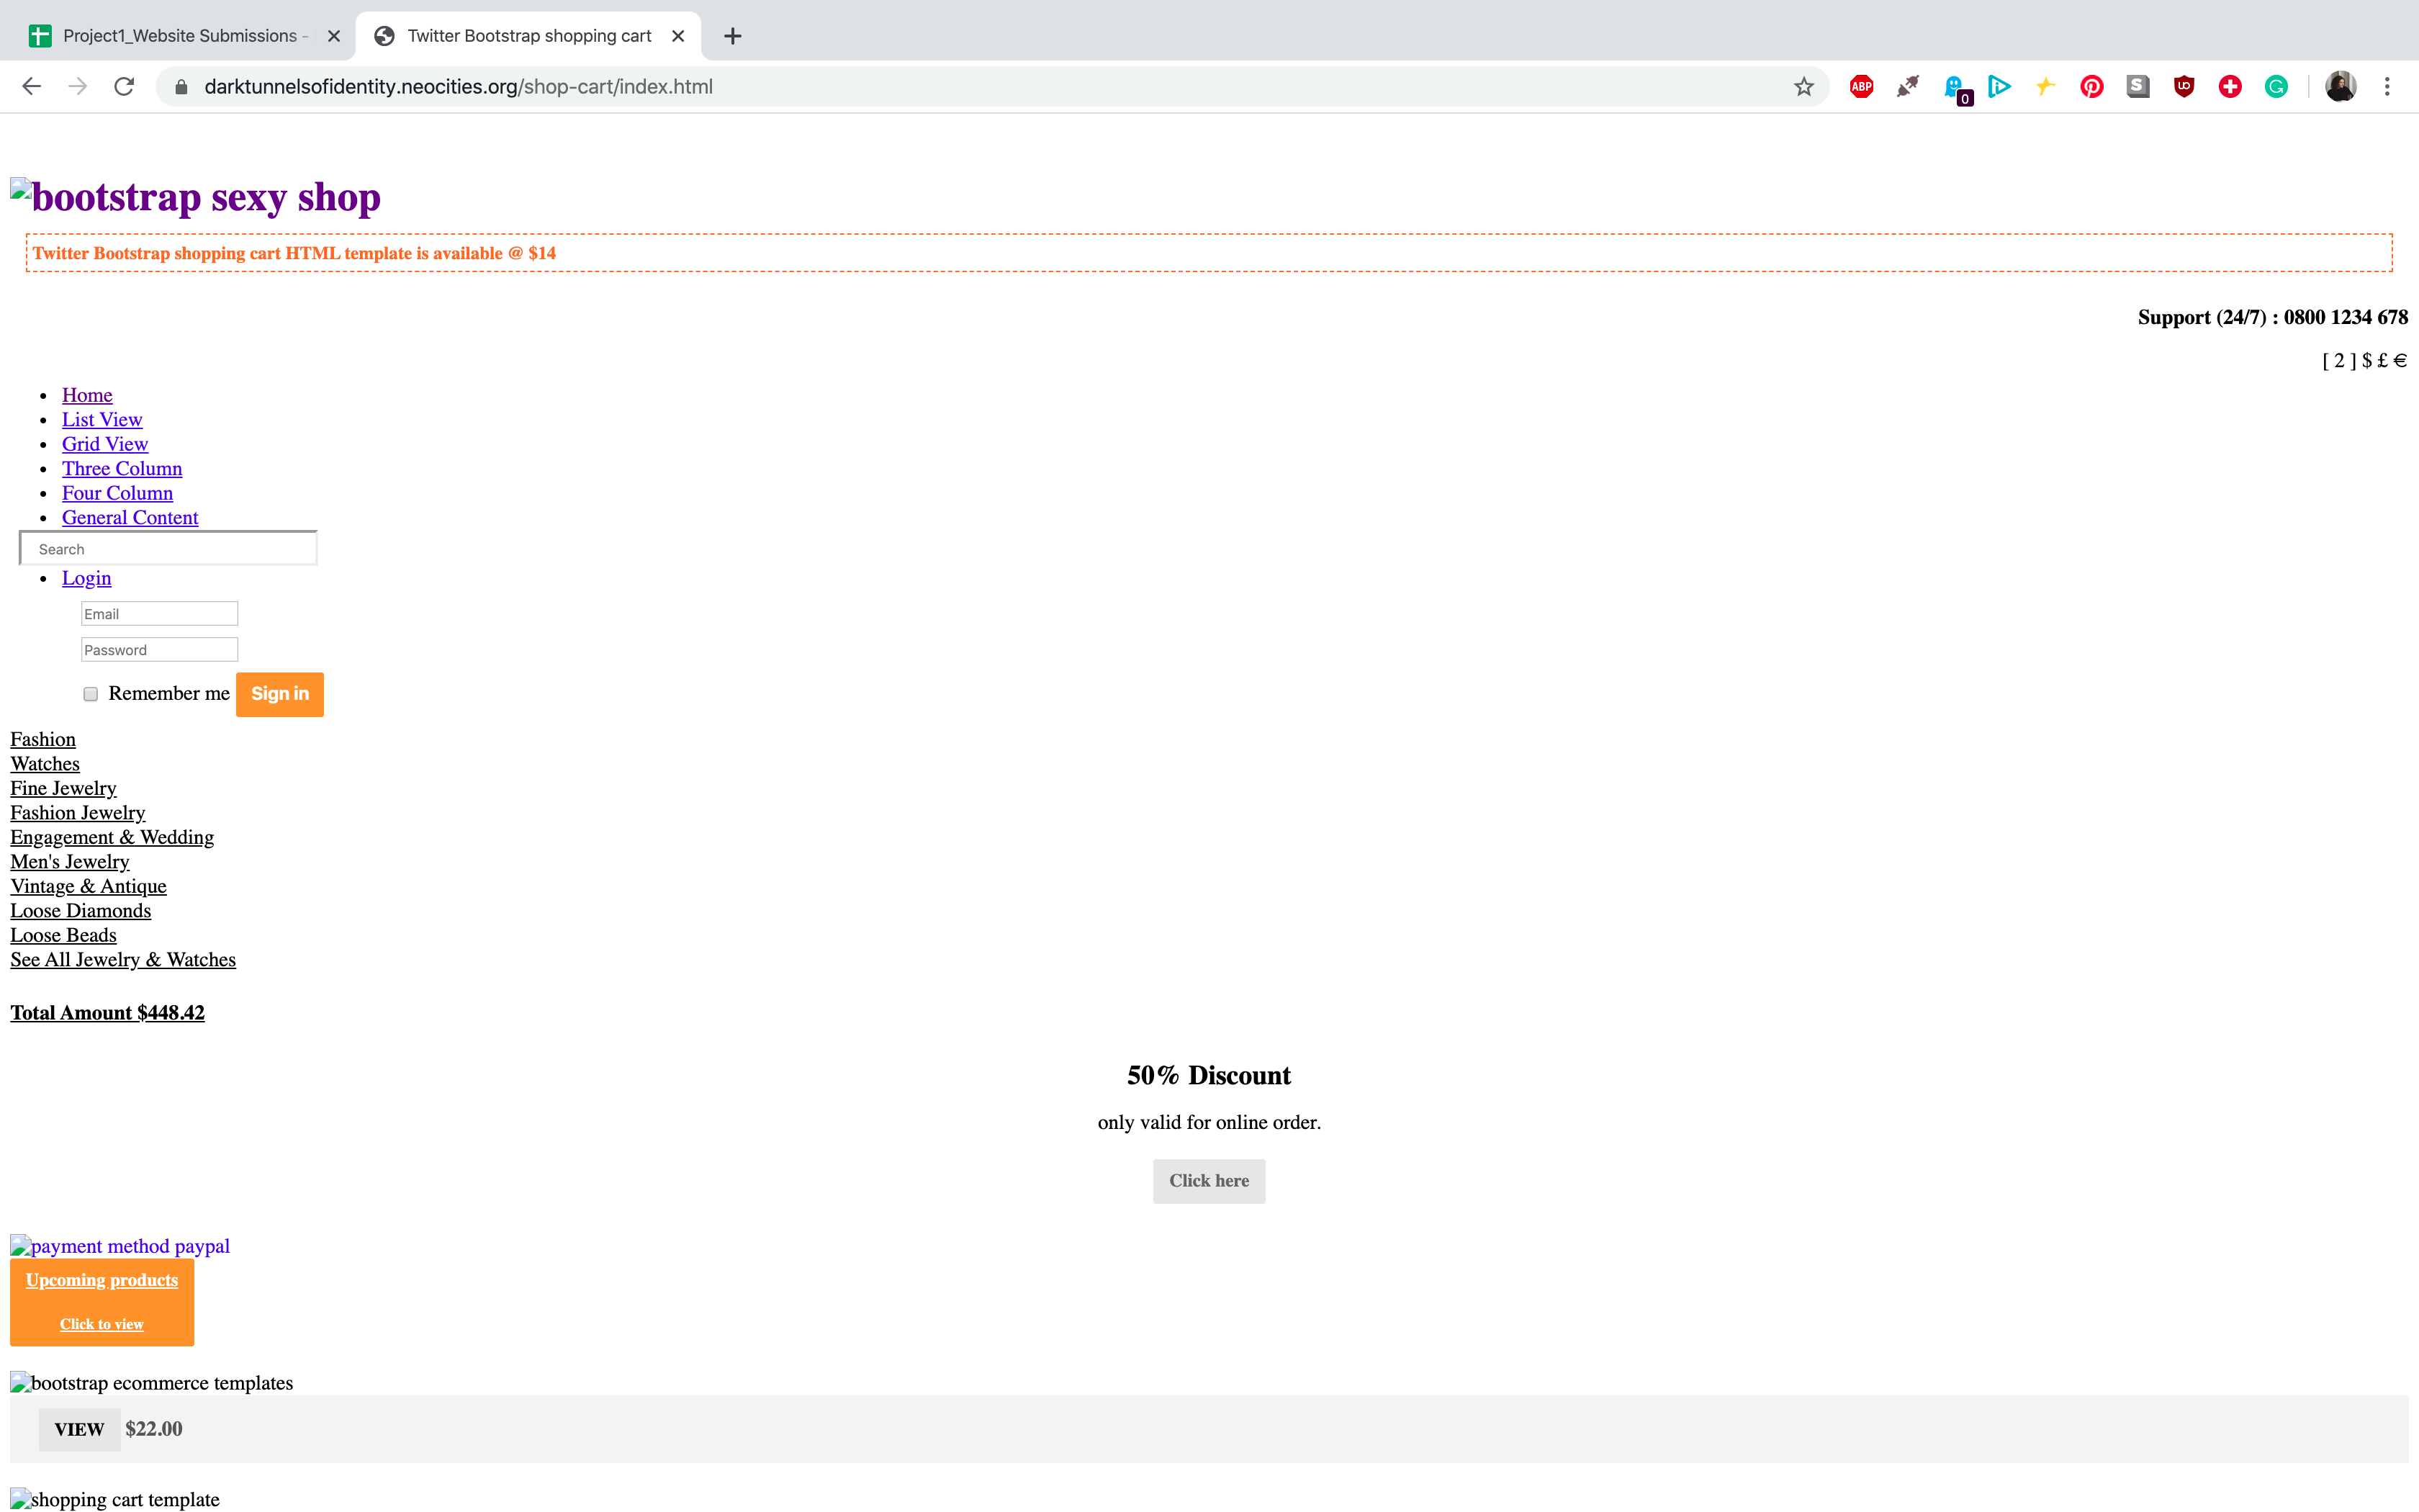Viewport: 2419px width, 1512px height.
Task: Click the gray S cube extension icon
Action: pyautogui.click(x=2137, y=87)
